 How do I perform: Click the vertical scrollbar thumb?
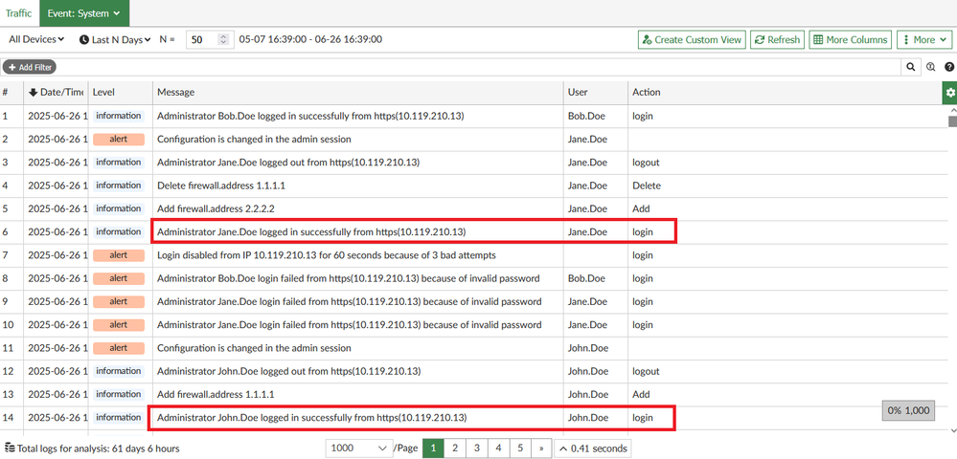click(953, 120)
